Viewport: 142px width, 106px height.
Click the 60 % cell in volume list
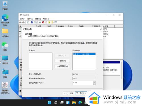point(105,29)
